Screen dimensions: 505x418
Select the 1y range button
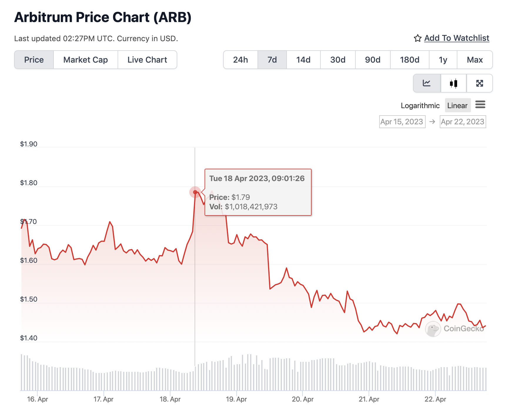tap(443, 60)
